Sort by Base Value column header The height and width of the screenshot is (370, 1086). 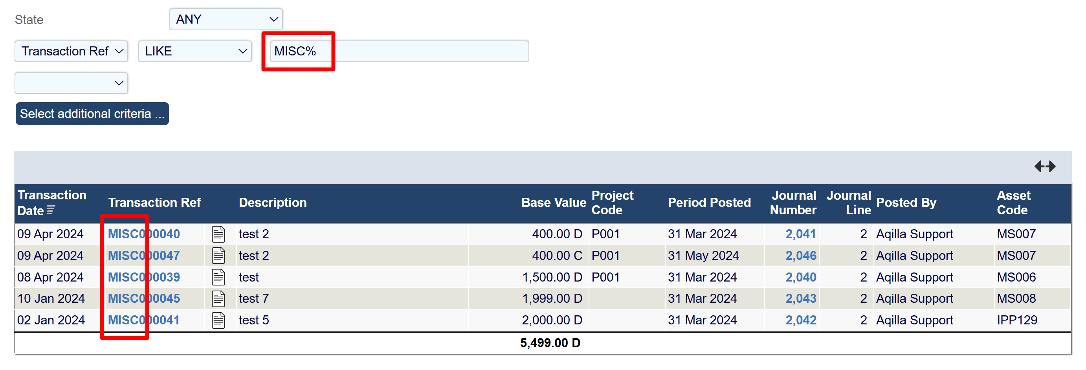point(553,202)
